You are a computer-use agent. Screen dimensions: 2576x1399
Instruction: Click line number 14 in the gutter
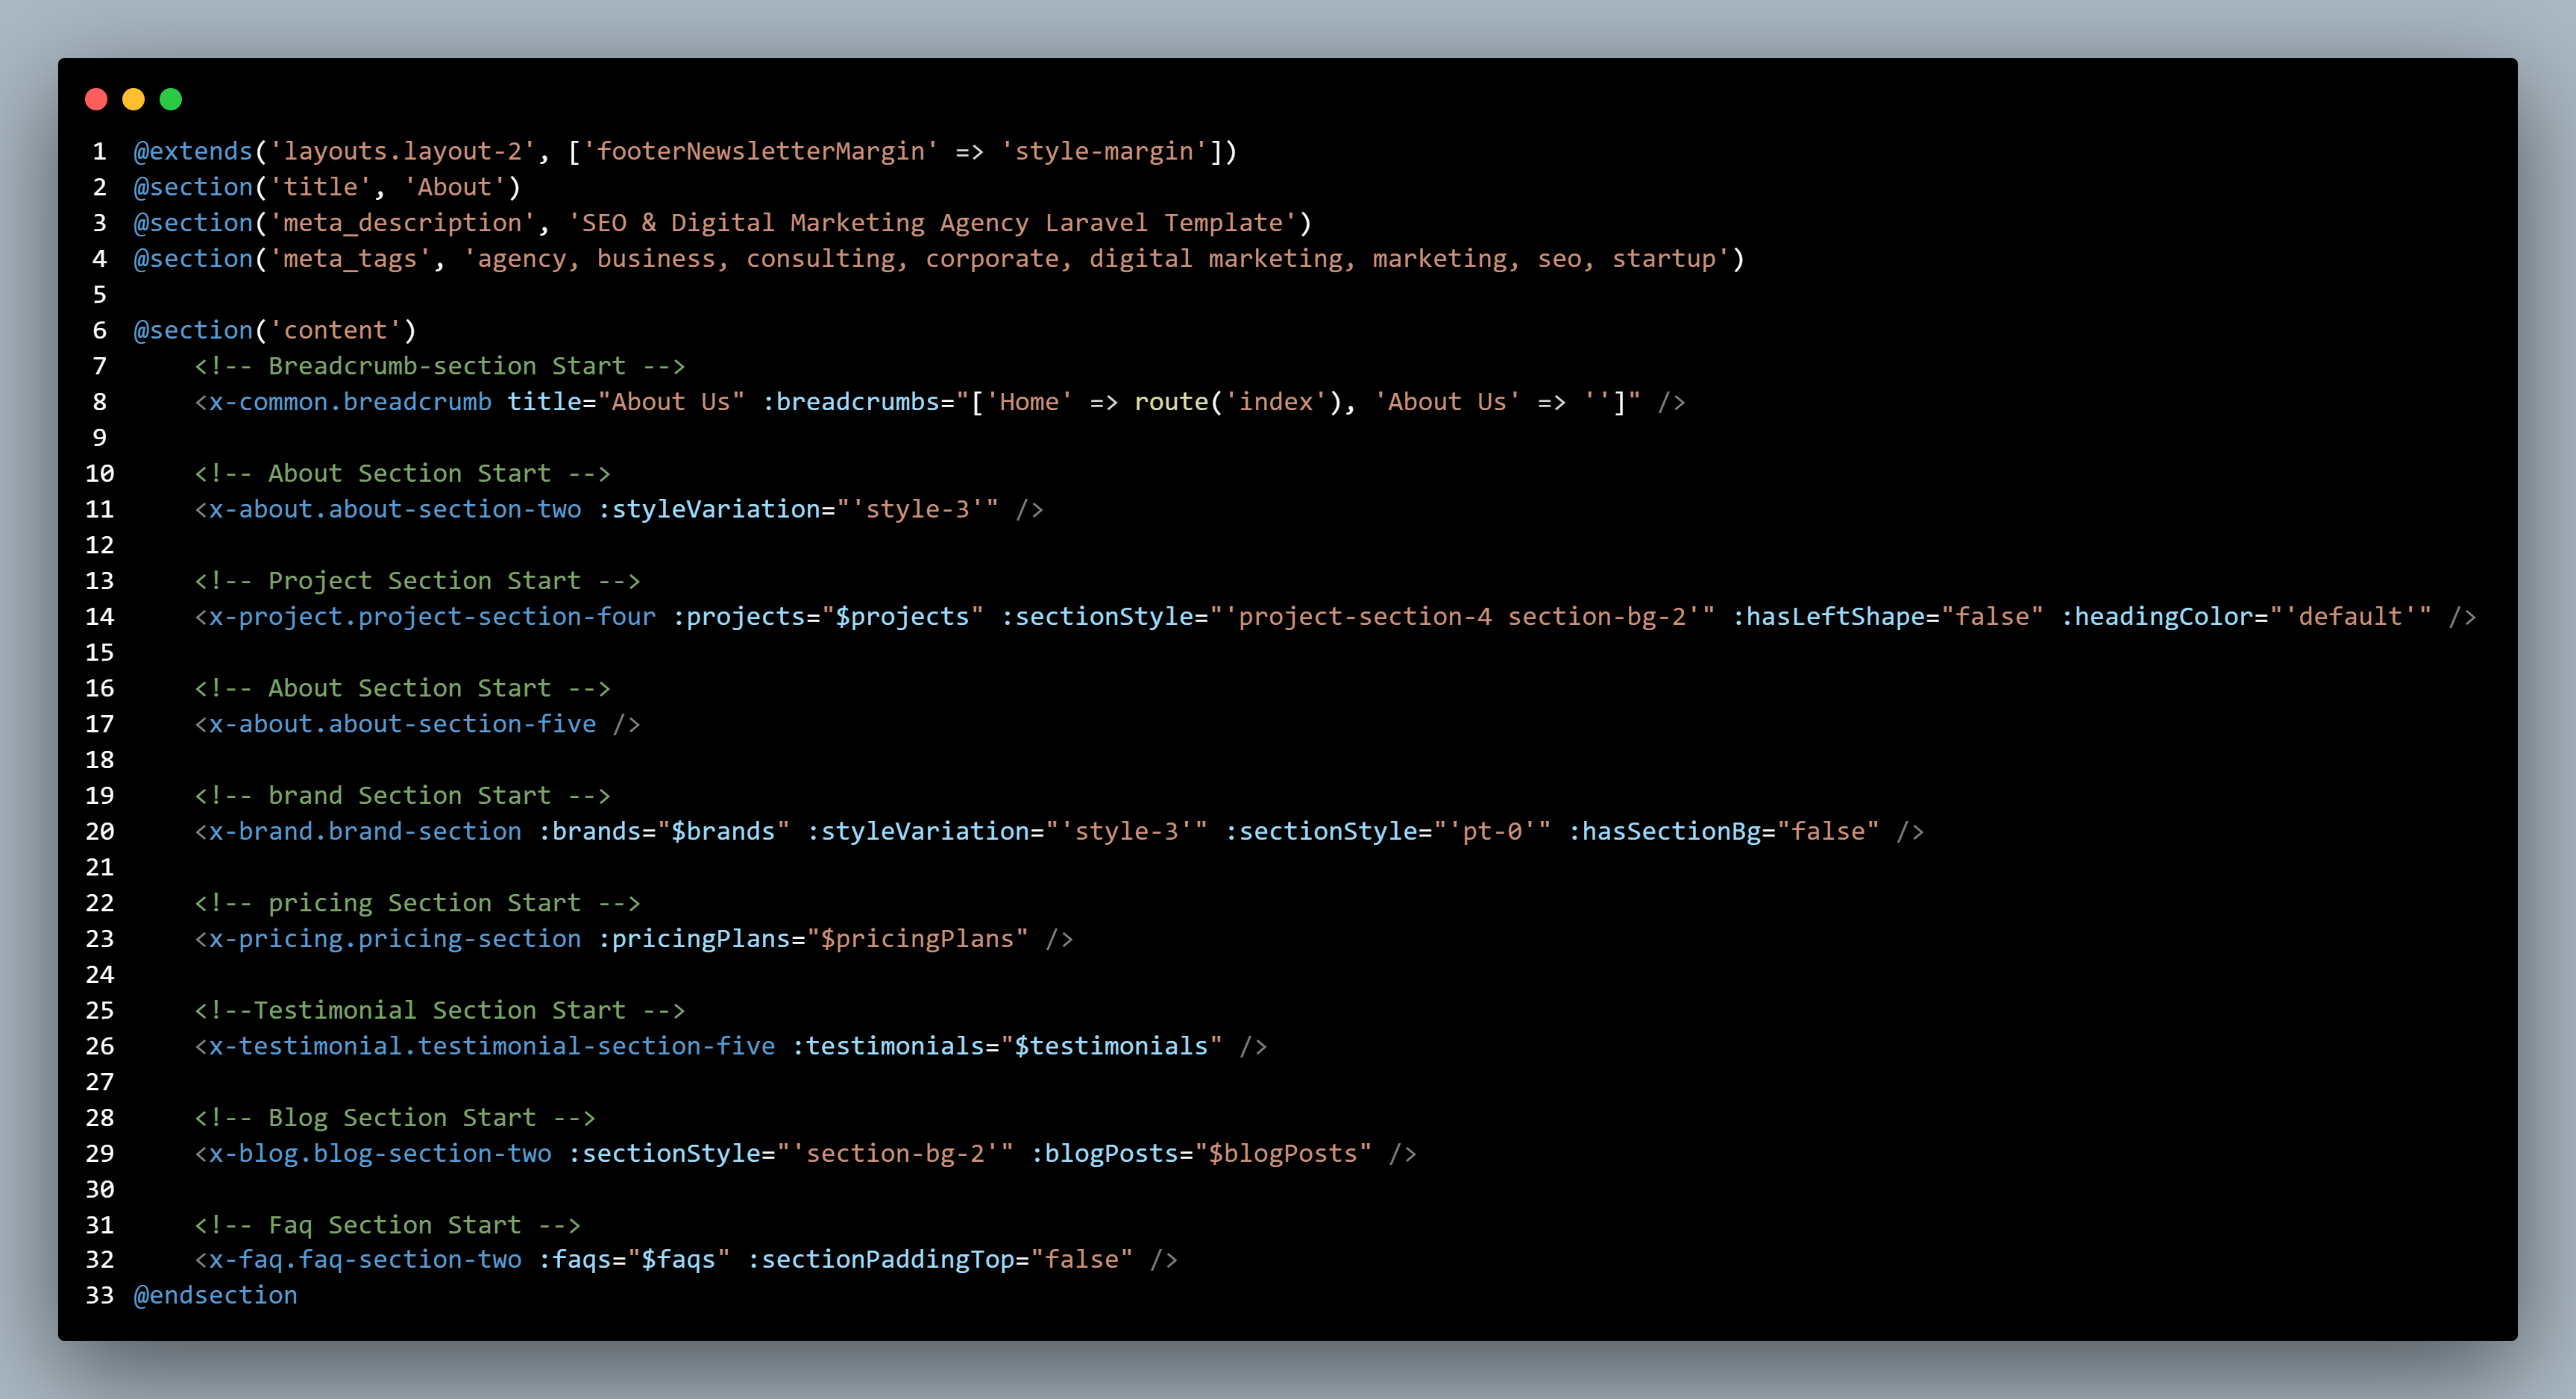(x=100, y=616)
